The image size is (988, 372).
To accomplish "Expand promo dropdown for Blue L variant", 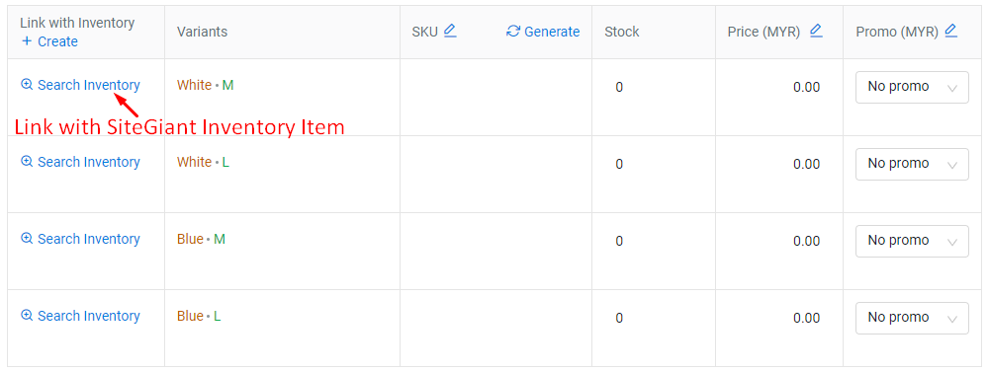I will pos(912,319).
